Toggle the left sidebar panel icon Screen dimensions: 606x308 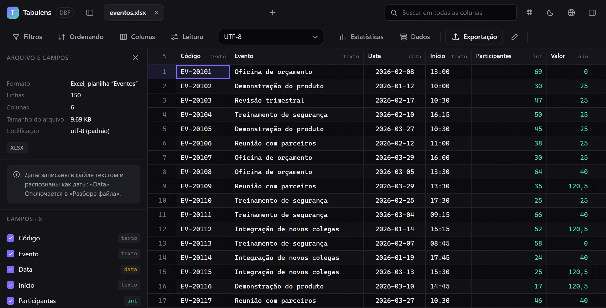click(90, 13)
